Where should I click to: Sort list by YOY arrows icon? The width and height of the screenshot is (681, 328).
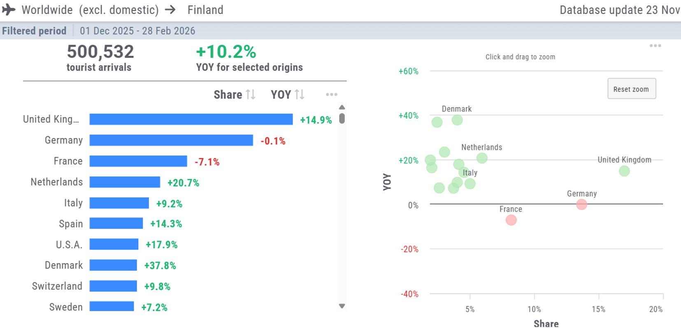coord(300,94)
